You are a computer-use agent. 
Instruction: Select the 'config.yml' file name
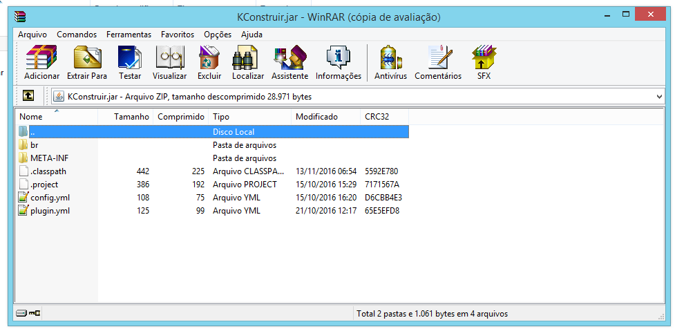click(50, 198)
